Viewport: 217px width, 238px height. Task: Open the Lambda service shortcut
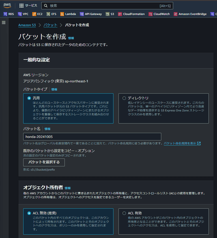click(x=68, y=14)
